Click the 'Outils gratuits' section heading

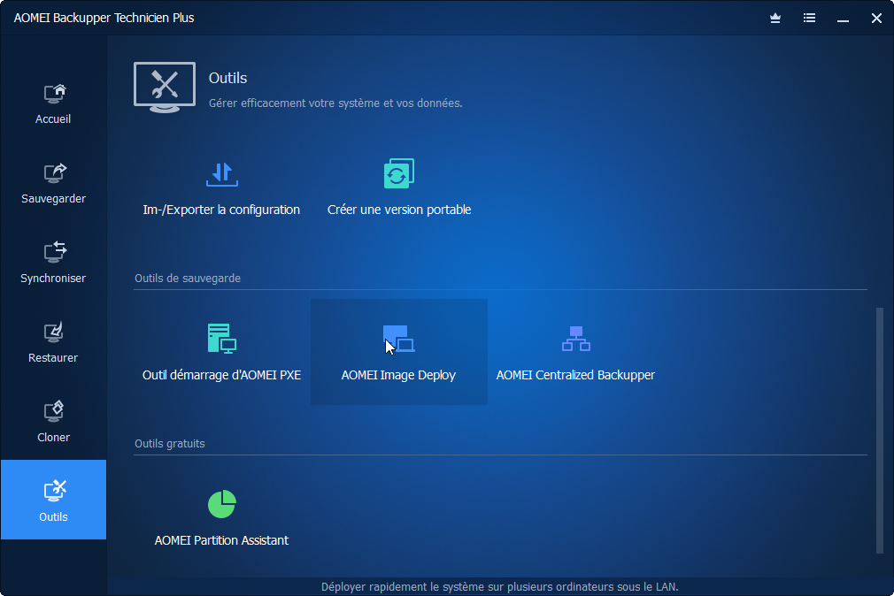click(x=169, y=443)
